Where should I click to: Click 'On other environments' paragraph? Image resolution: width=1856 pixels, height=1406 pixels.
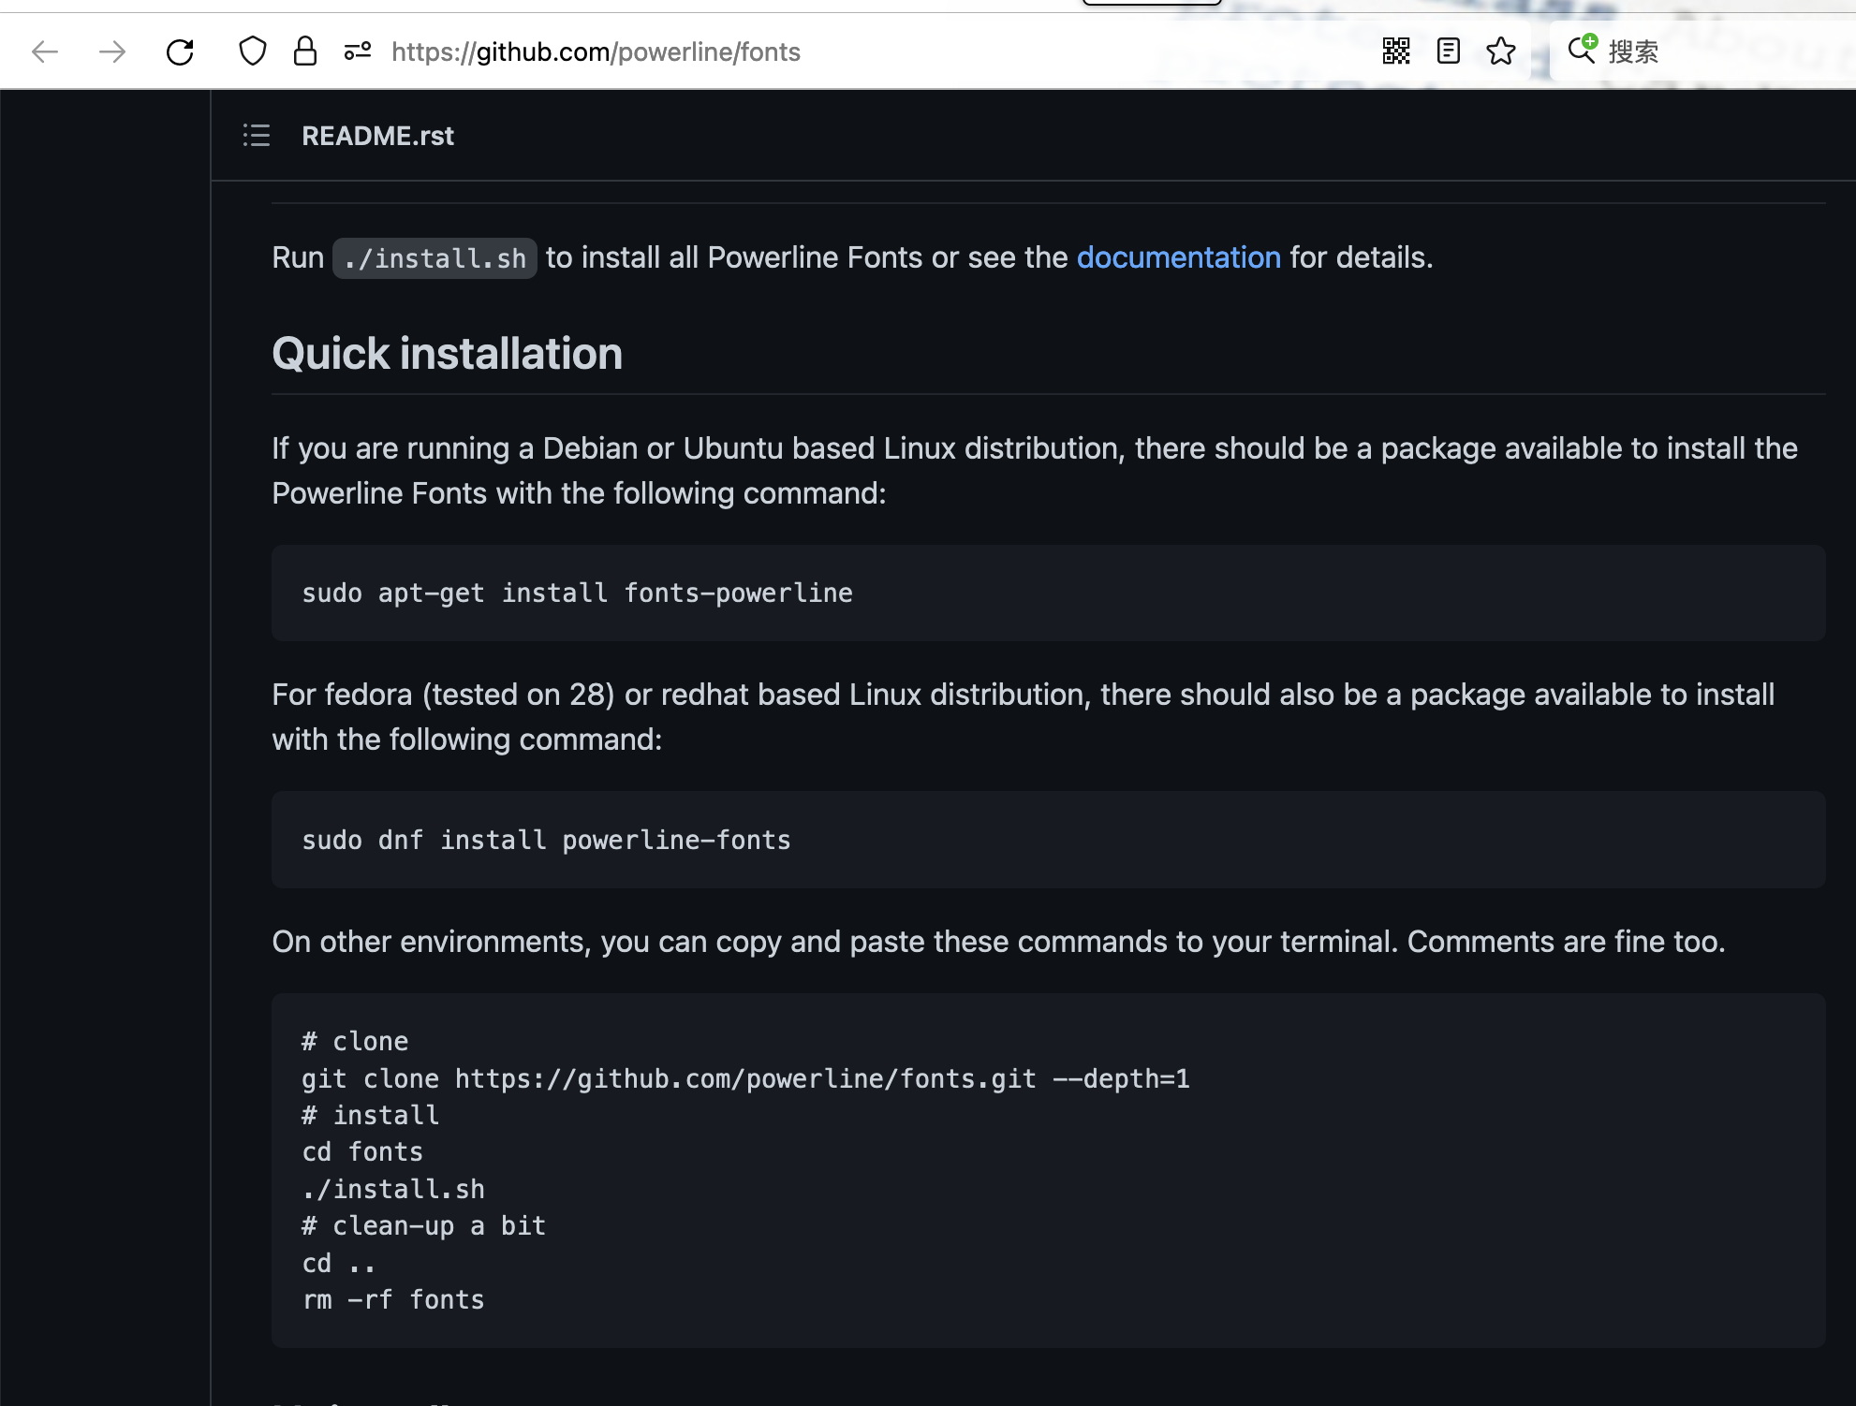[x=998, y=942]
